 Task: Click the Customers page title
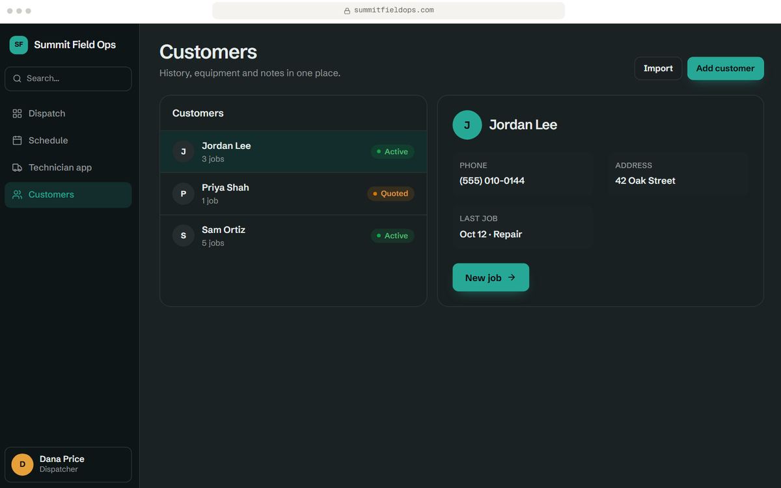(x=208, y=52)
